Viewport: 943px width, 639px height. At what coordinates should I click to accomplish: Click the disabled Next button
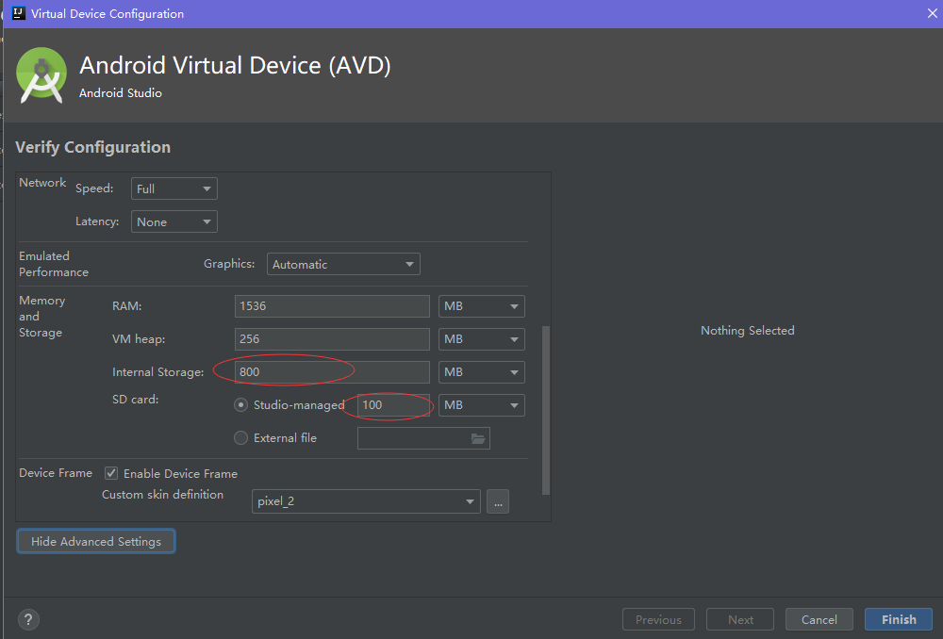coord(740,619)
